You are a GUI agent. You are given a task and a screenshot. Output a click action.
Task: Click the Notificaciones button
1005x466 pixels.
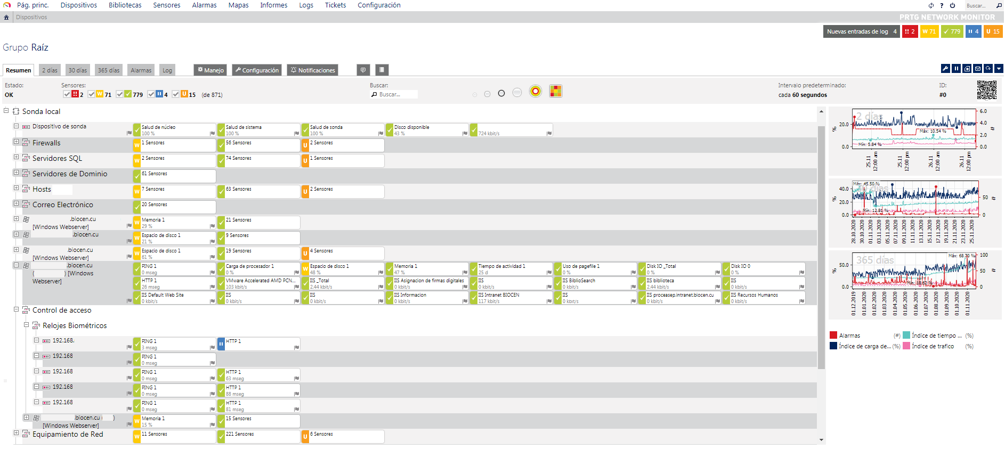[x=312, y=70]
